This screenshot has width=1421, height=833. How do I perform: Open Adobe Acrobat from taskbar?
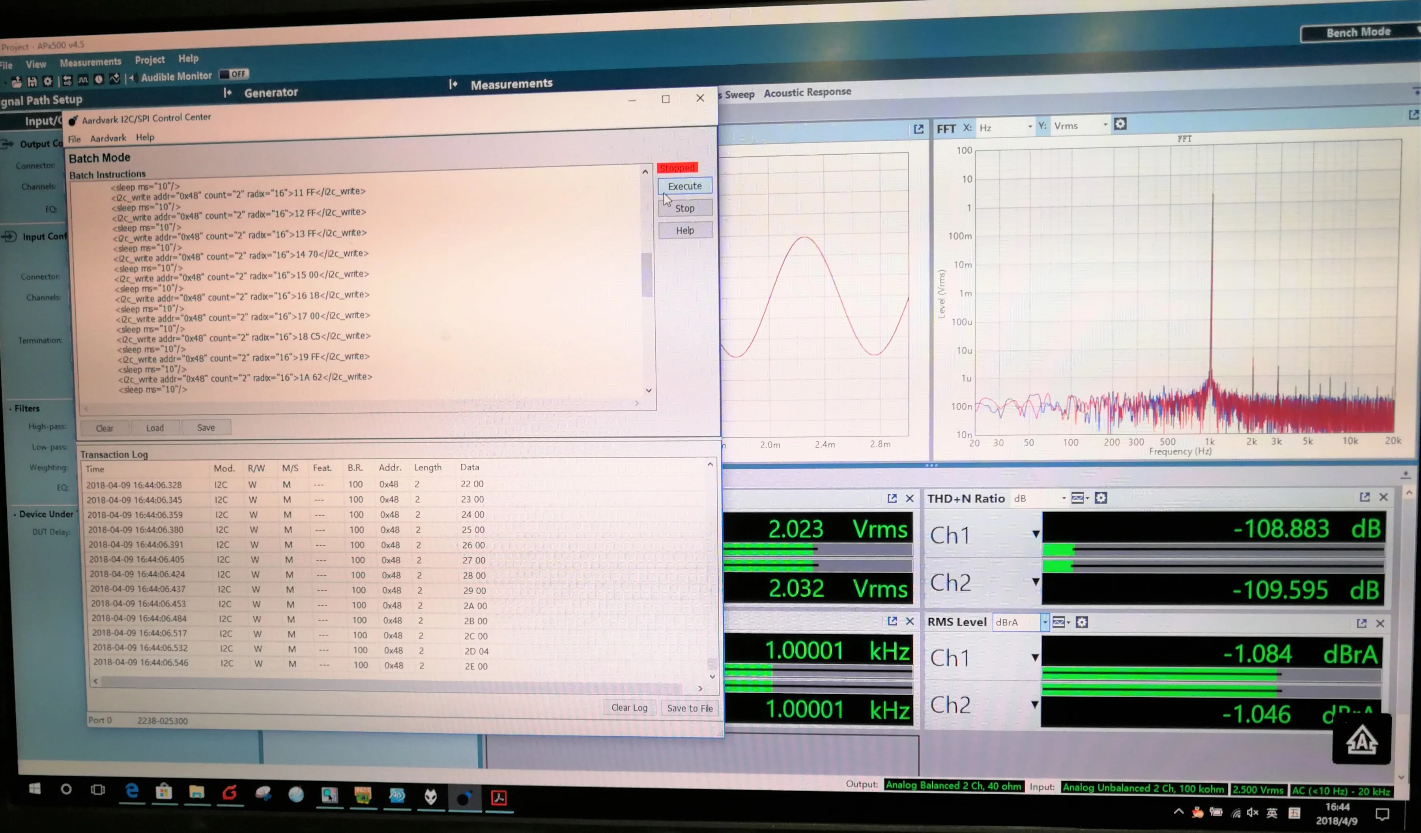(499, 797)
